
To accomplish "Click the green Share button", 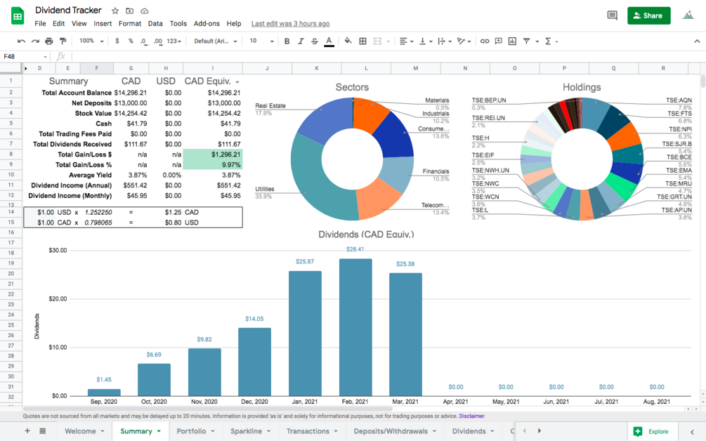I will point(649,15).
